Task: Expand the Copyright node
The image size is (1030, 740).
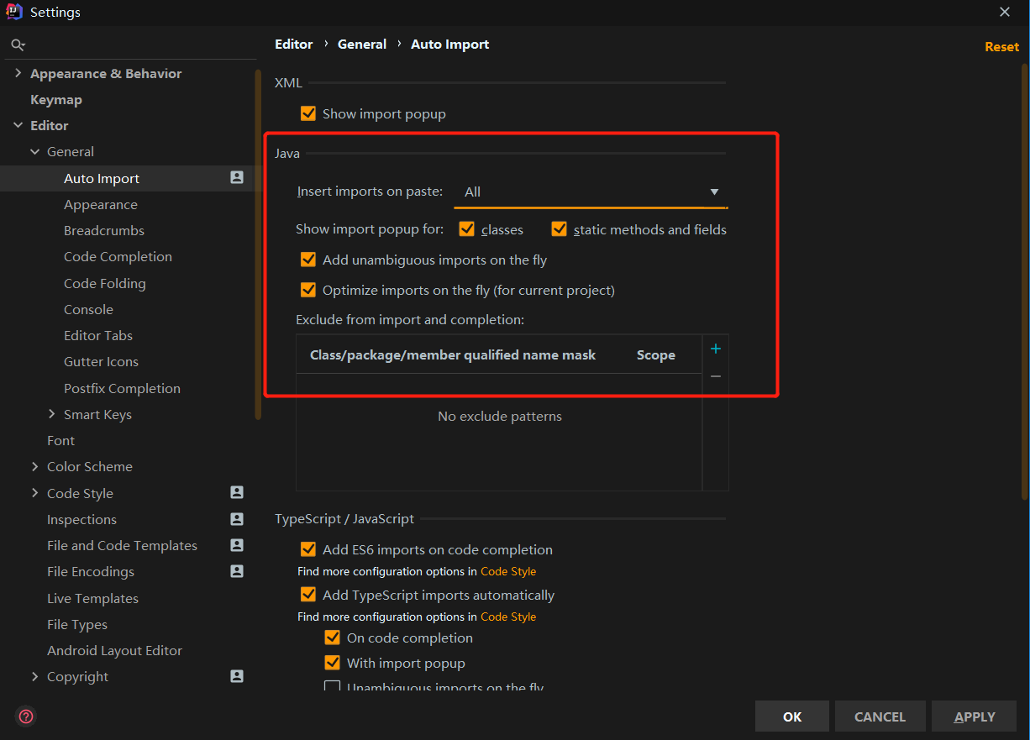Action: pyautogui.click(x=34, y=676)
